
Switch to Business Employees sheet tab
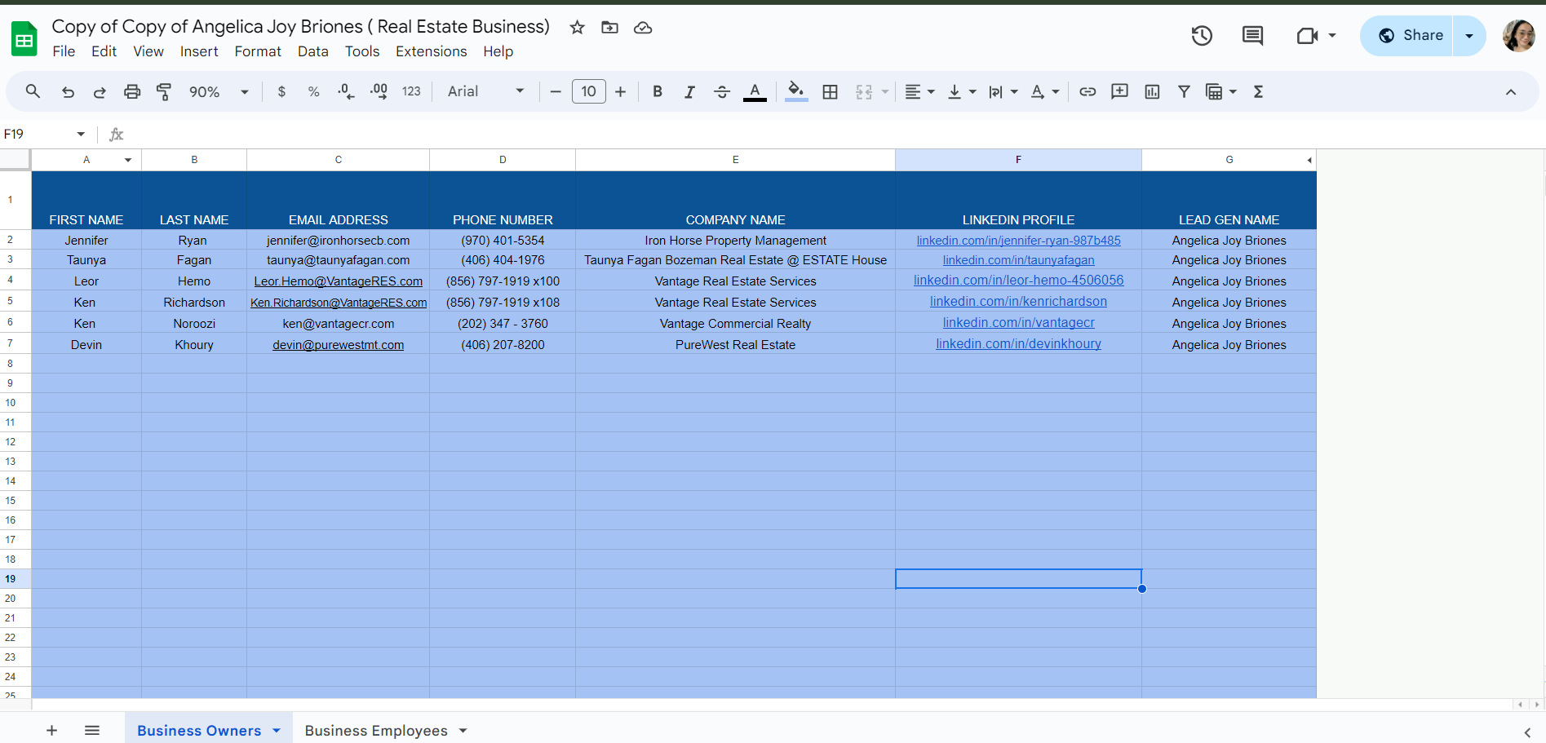point(376,731)
